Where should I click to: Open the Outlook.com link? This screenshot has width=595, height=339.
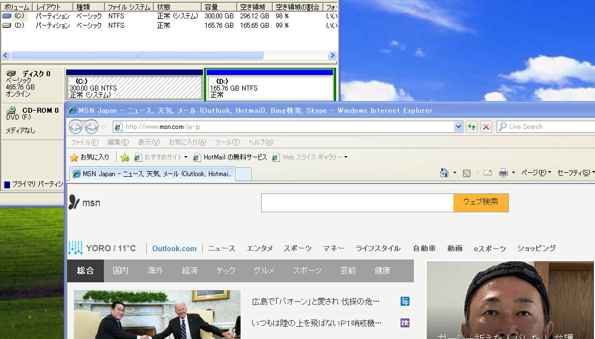tap(174, 248)
